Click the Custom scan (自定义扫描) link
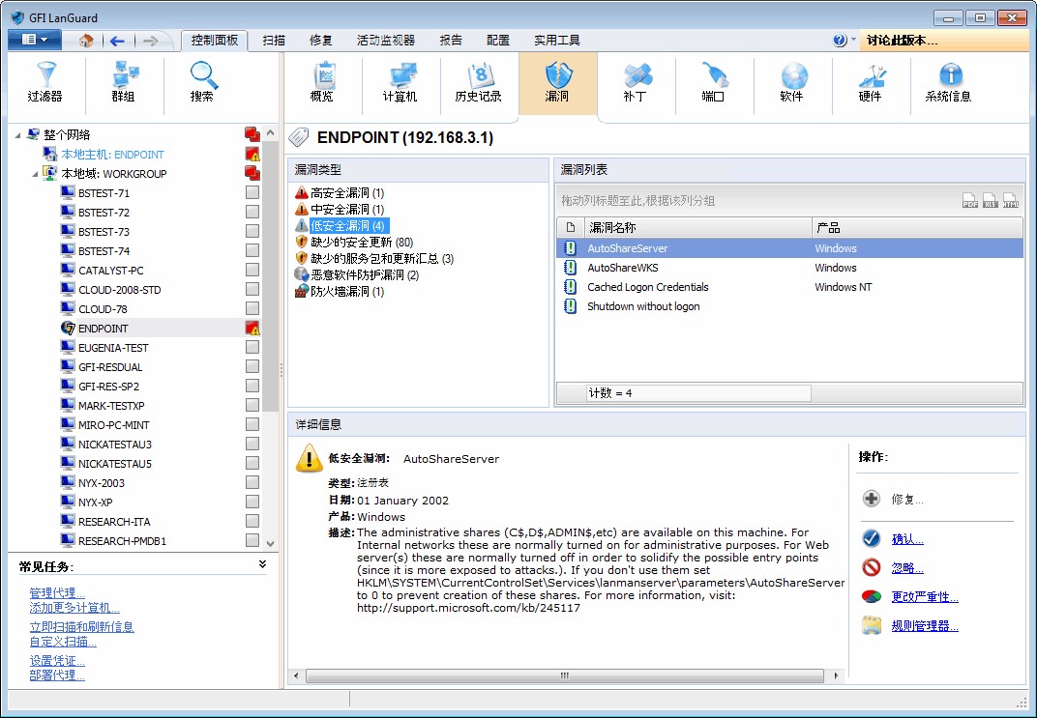 (63, 642)
